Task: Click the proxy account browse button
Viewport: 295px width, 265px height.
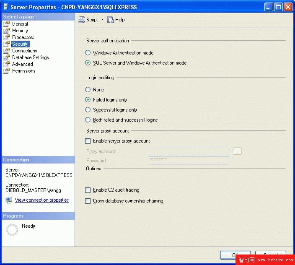Action: tap(237, 151)
